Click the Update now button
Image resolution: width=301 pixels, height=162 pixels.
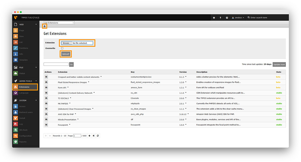tap(279, 64)
